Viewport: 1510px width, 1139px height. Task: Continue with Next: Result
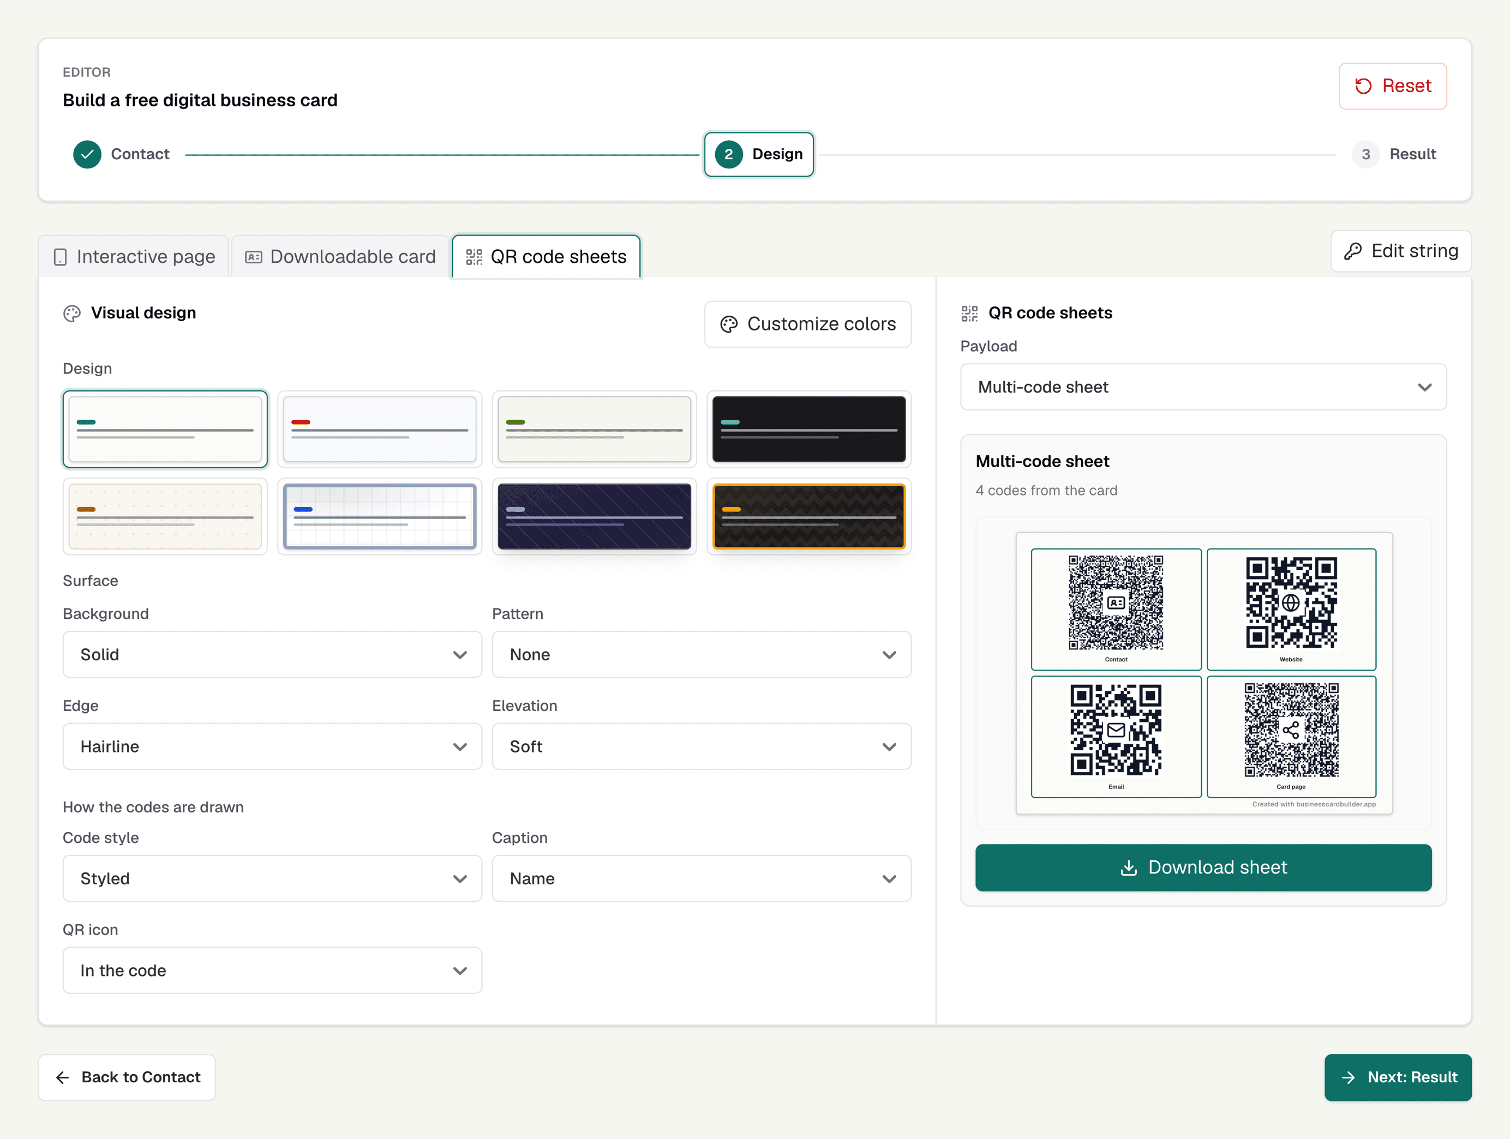coord(1398,1077)
